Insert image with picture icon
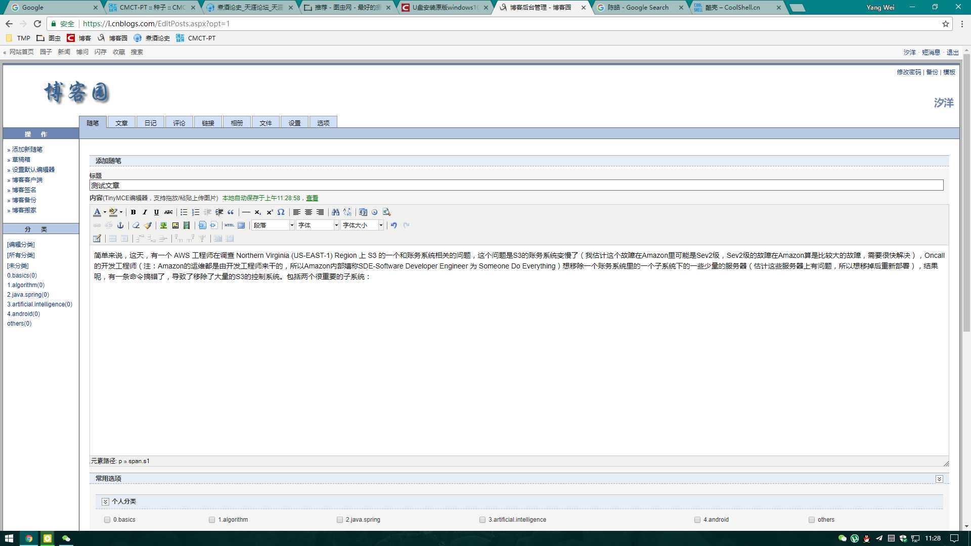Viewport: 971px width, 546px height. pos(175,225)
